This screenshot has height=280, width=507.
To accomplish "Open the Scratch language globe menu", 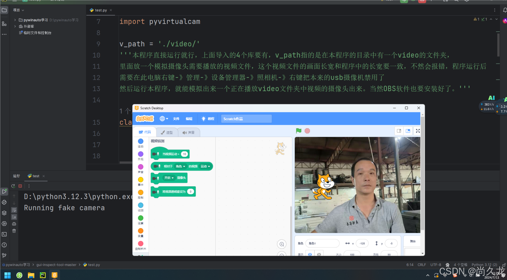I will click(x=164, y=119).
